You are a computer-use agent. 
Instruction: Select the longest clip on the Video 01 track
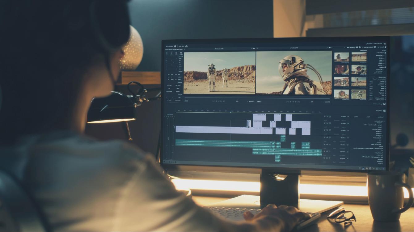click(x=212, y=130)
